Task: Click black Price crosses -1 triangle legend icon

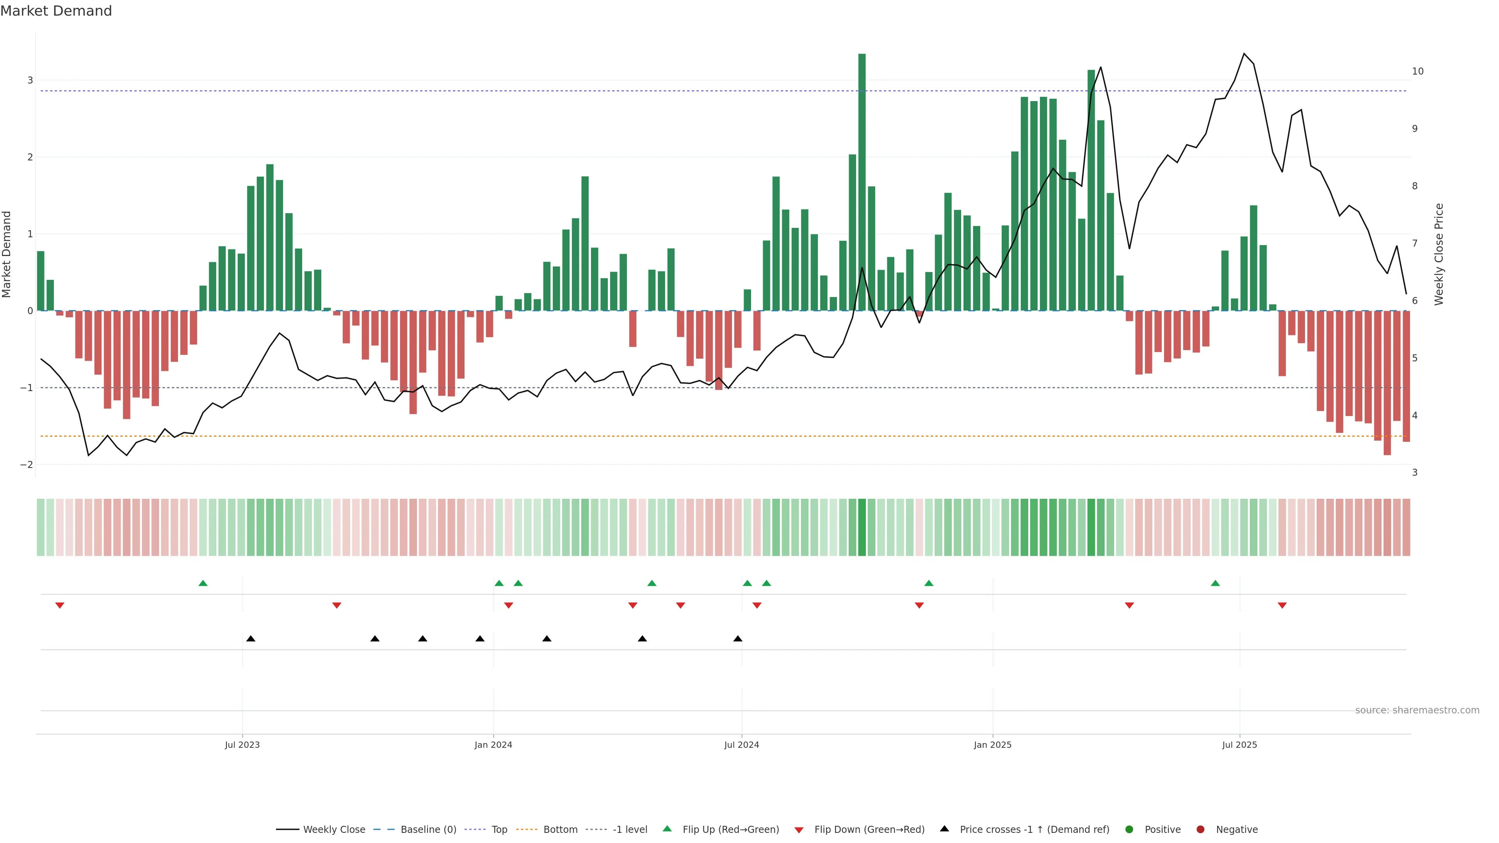Action: click(944, 829)
